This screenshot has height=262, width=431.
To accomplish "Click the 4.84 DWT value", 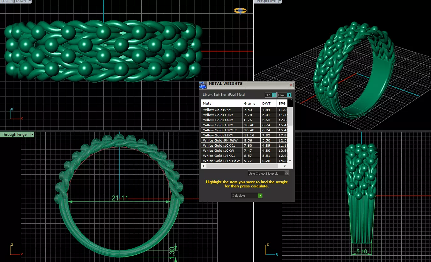I will [266, 110].
